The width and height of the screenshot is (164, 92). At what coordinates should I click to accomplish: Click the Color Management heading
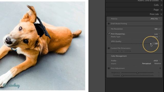pyautogui.click(x=119, y=56)
